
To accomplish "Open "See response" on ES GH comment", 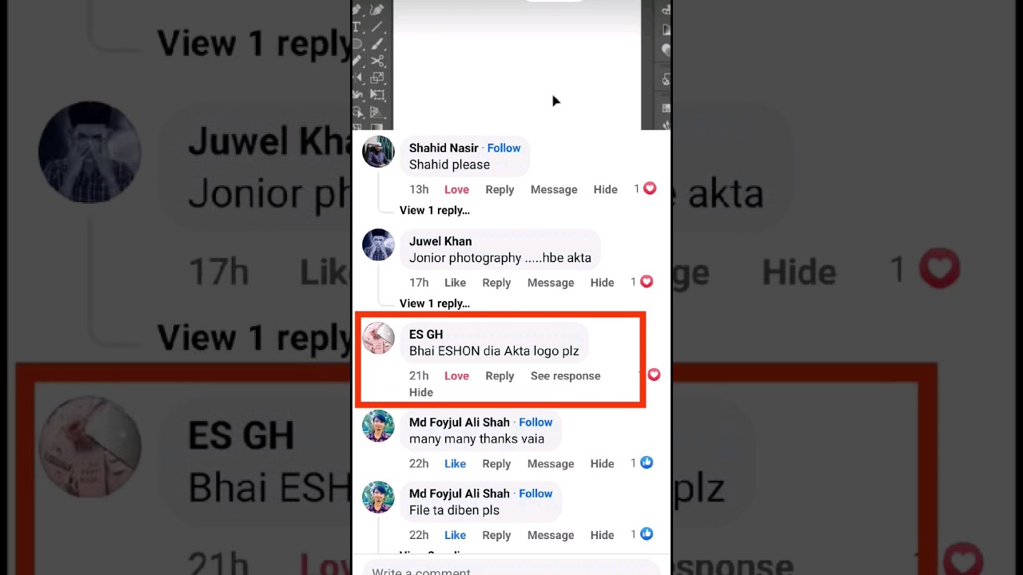I will tap(565, 376).
